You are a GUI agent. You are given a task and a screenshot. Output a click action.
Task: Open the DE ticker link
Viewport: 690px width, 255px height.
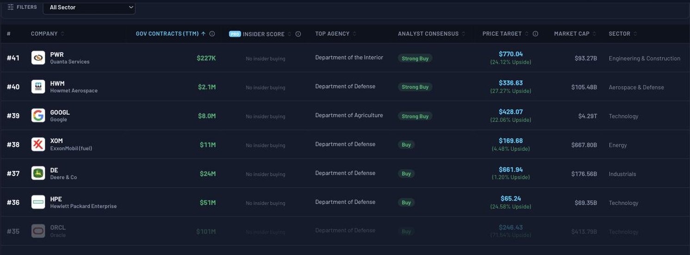[x=54, y=170]
